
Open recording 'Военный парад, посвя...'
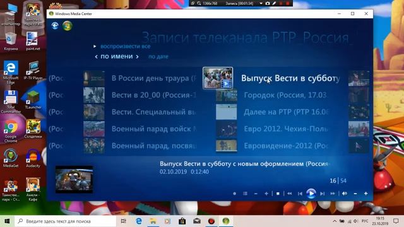click(x=153, y=146)
